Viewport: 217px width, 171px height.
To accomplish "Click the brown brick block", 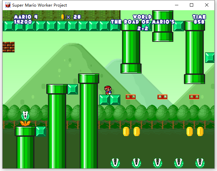I will (9, 47).
